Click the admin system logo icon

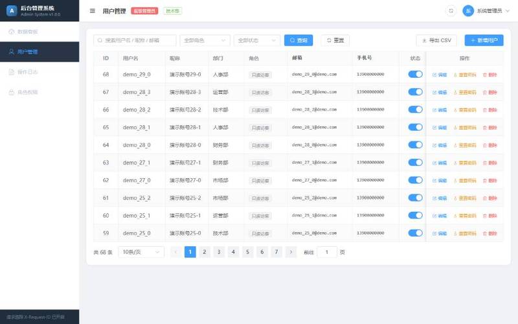pos(12,10)
